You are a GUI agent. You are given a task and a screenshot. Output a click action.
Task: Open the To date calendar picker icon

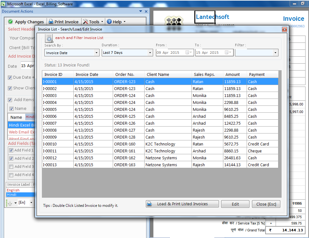point(228,52)
